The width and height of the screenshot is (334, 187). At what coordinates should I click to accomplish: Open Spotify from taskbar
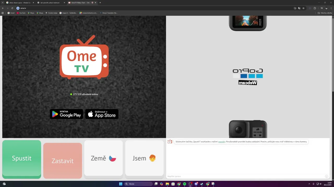(x=184, y=184)
